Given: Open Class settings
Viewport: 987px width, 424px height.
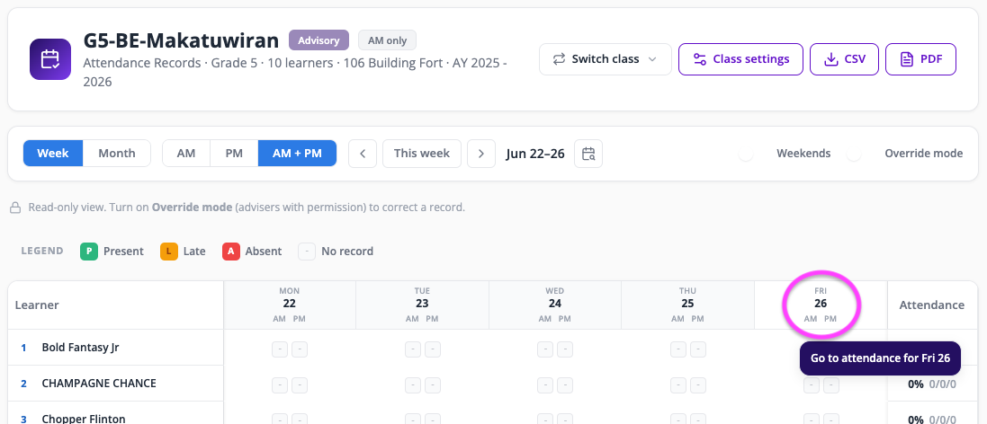Looking at the screenshot, I should pos(740,59).
